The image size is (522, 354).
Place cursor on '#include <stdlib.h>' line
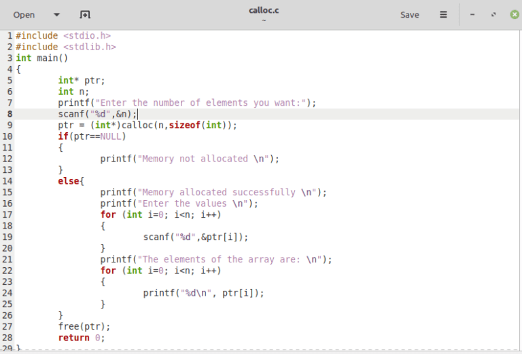tap(66, 47)
